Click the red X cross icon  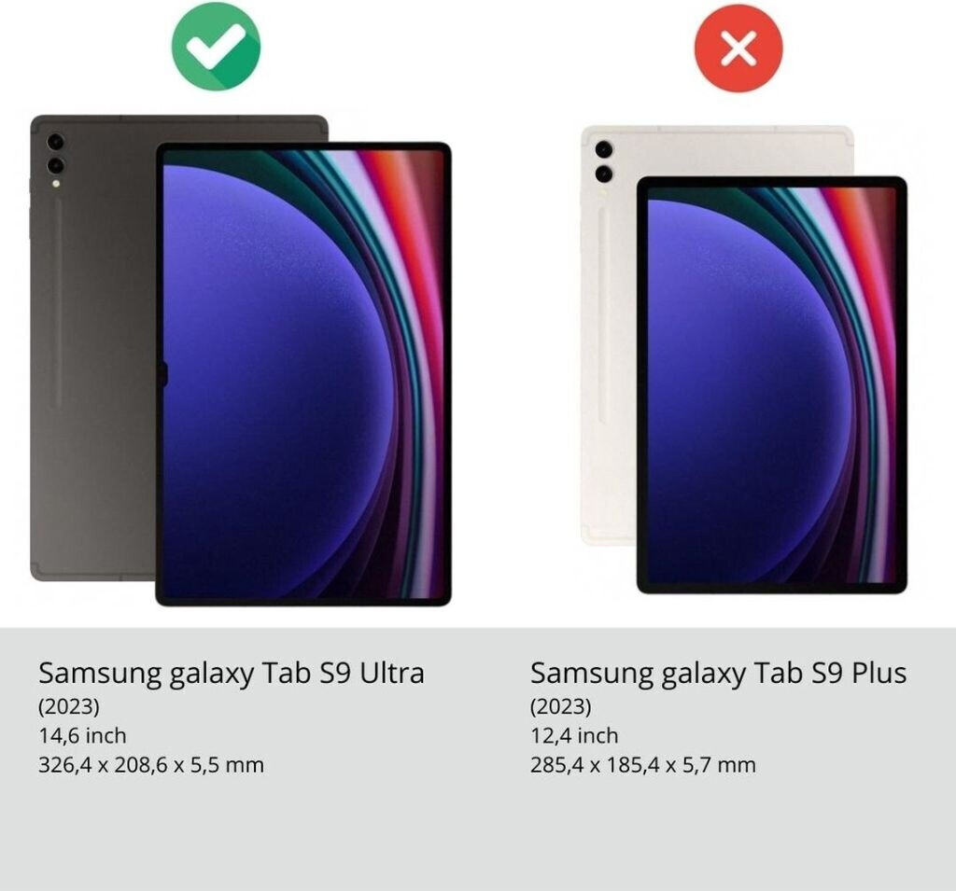tap(738, 49)
